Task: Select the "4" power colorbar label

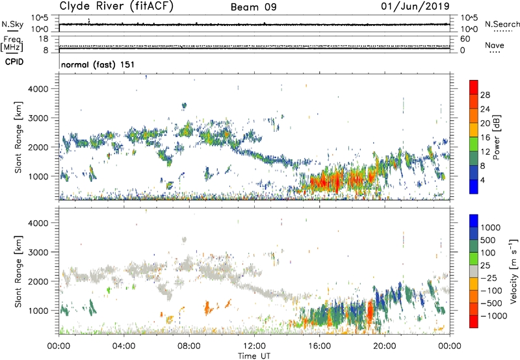Action: [x=482, y=180]
